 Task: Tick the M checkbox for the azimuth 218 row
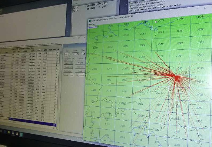(57, 56)
